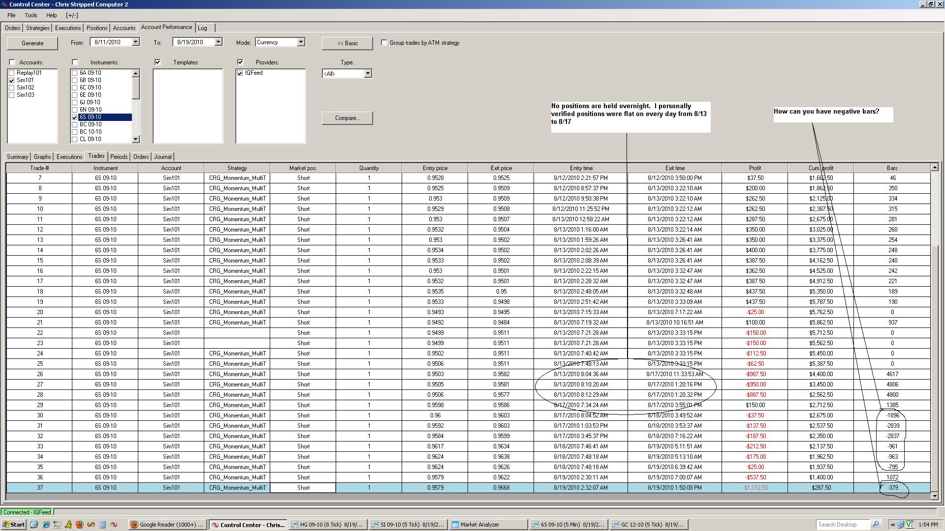945x531 pixels.
Task: Open calculator icon in quick launch
Action: pyautogui.click(x=102, y=525)
